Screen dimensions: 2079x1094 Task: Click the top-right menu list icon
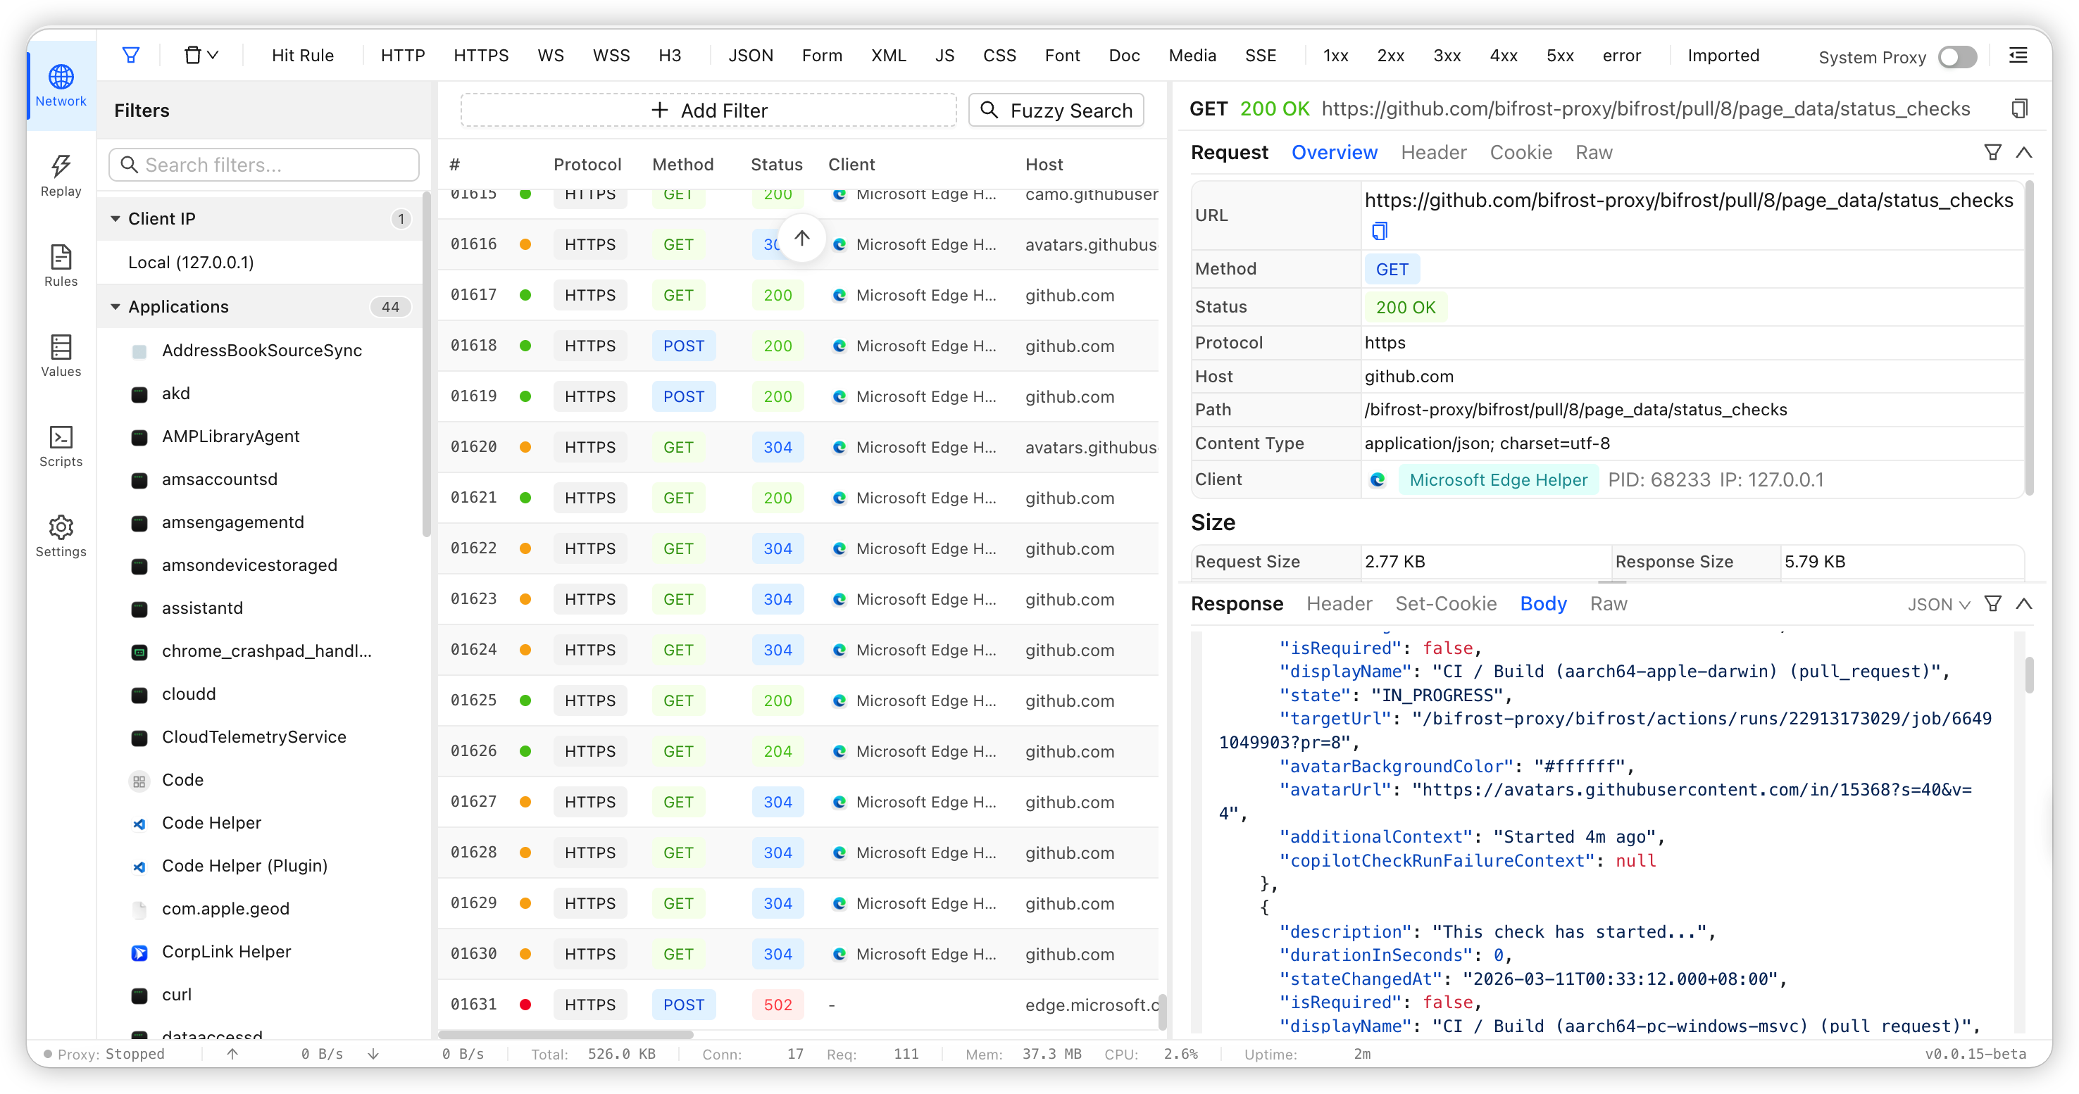(2018, 55)
